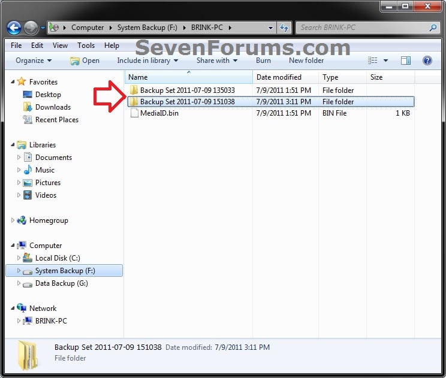Screen dimensions: 446x378
Task: Change your view icon button
Action: tap(372, 61)
